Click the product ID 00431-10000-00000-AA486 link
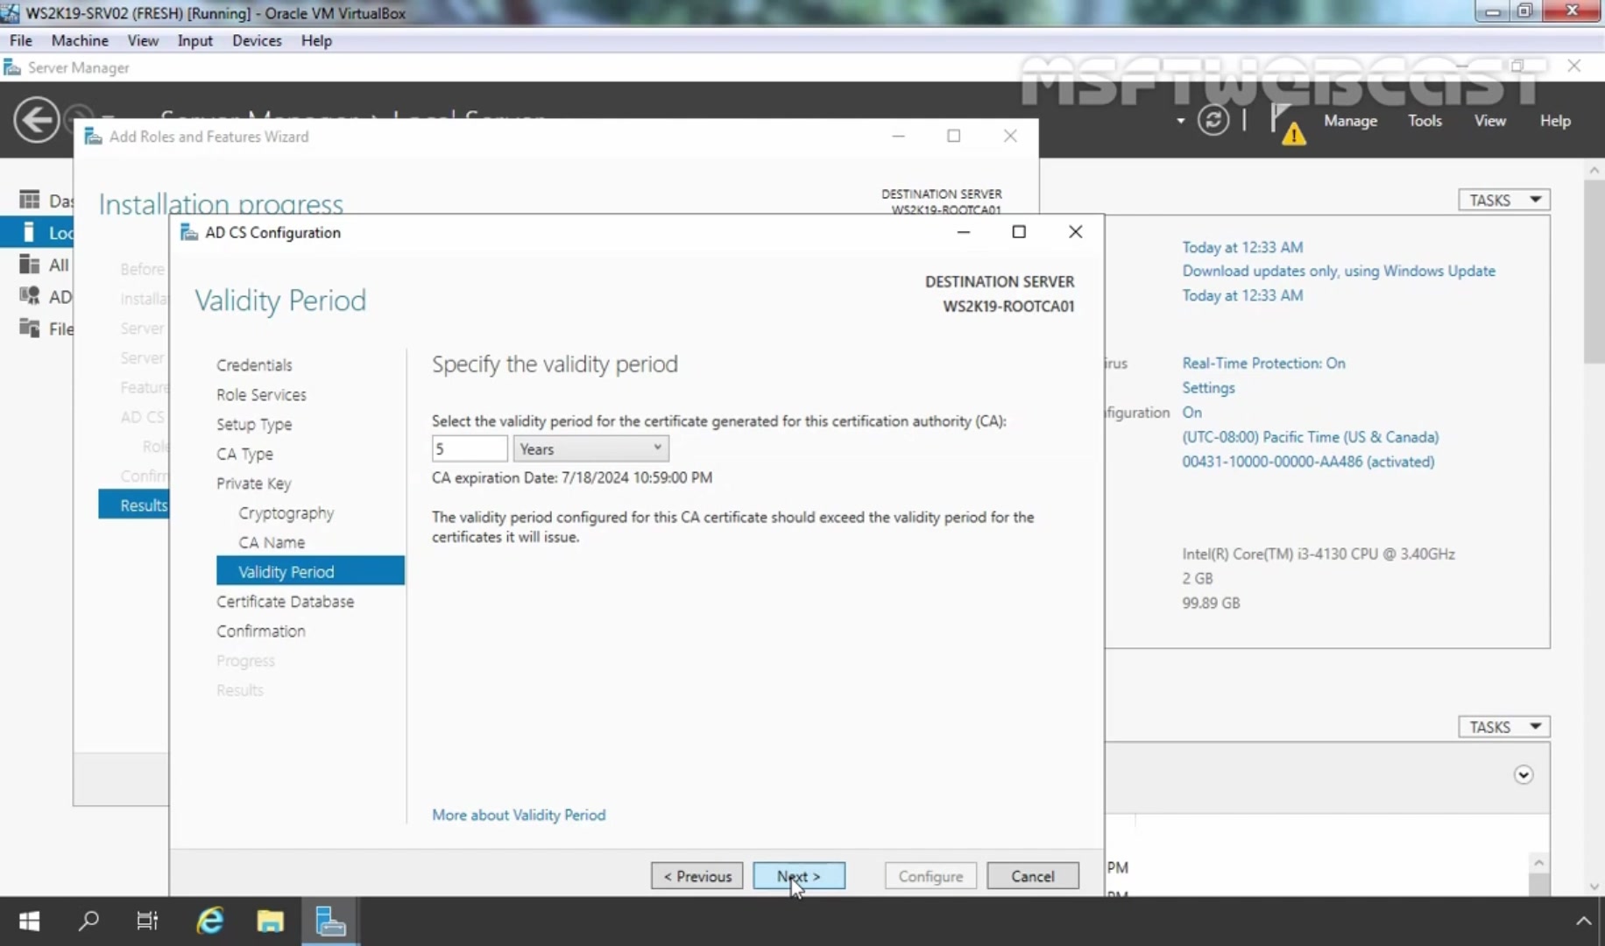Screen dimensions: 1605x946 coord(1308,461)
